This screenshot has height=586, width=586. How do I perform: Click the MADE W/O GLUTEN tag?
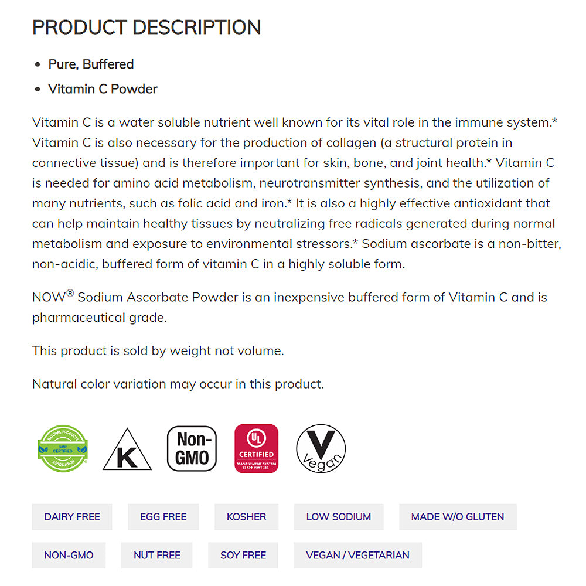click(x=458, y=517)
